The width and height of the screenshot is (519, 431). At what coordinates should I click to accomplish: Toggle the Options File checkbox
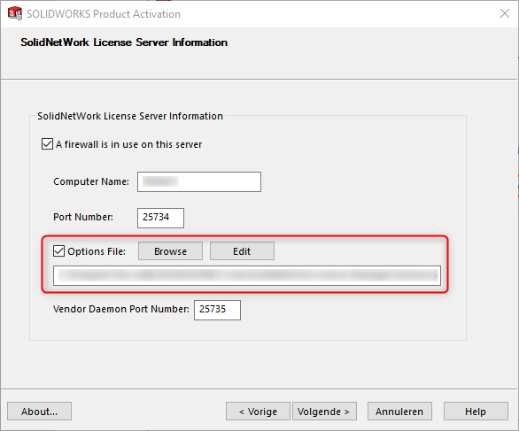point(59,251)
